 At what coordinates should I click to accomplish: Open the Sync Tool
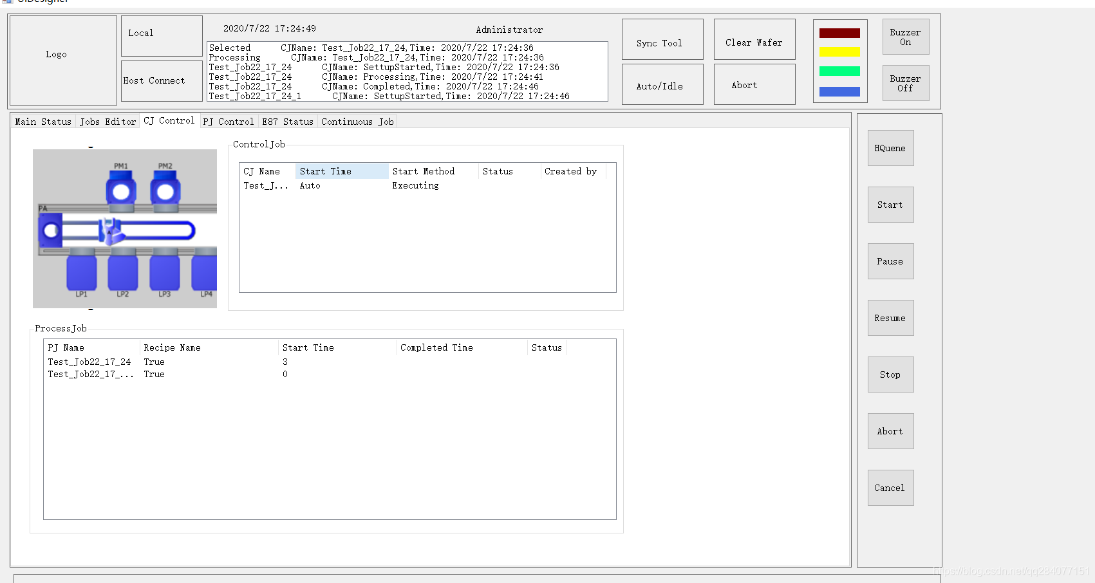pos(662,39)
